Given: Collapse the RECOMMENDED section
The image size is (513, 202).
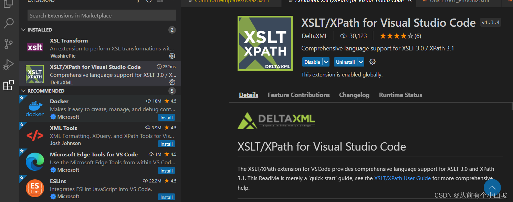Looking at the screenshot, I should coord(23,91).
